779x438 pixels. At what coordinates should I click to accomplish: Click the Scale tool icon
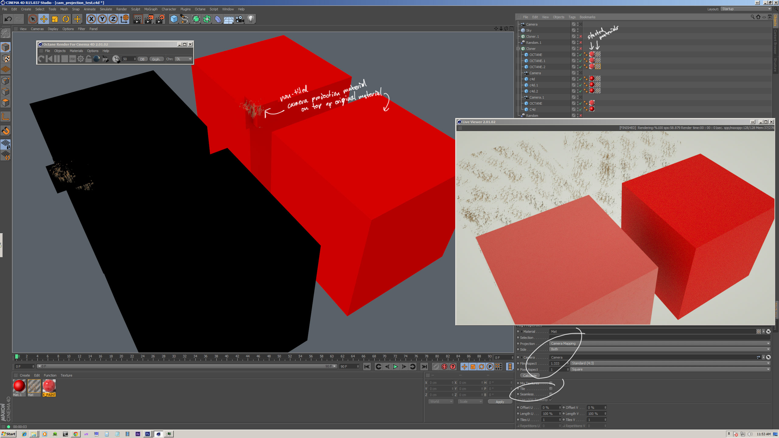point(55,19)
